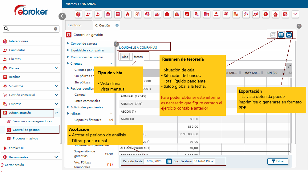The height and width of the screenshot is (173, 308).
Task: Click the euro cycle arrows toolbar icon
Action: tap(246, 14)
